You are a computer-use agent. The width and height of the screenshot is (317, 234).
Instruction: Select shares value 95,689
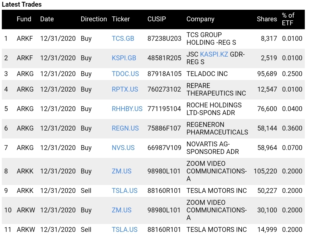pyautogui.click(x=267, y=74)
